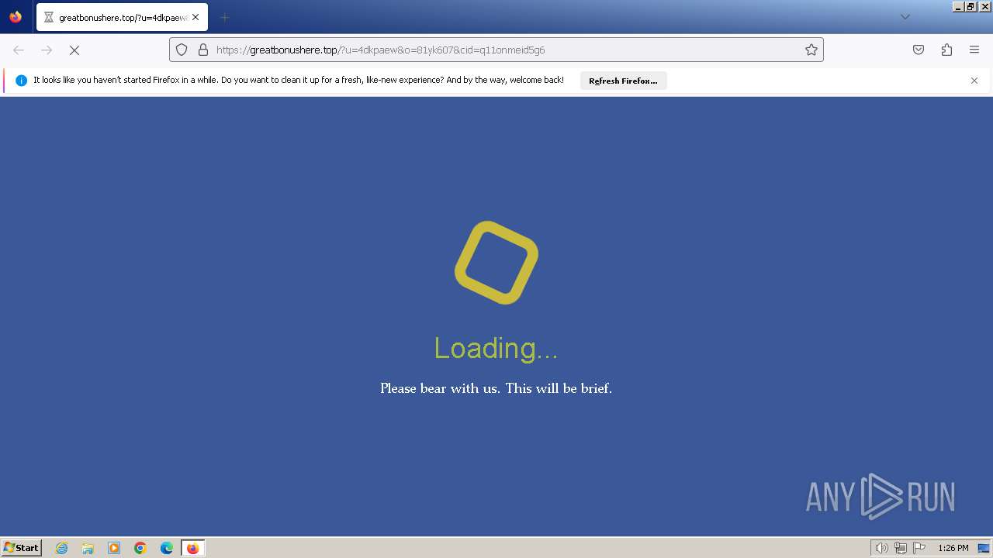Stop loading the page
Image resolution: width=993 pixels, height=558 pixels.
tap(74, 50)
